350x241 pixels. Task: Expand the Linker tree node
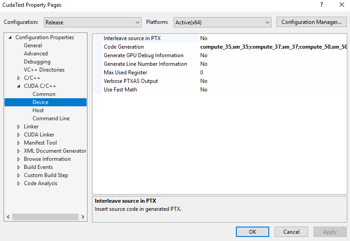click(19, 127)
